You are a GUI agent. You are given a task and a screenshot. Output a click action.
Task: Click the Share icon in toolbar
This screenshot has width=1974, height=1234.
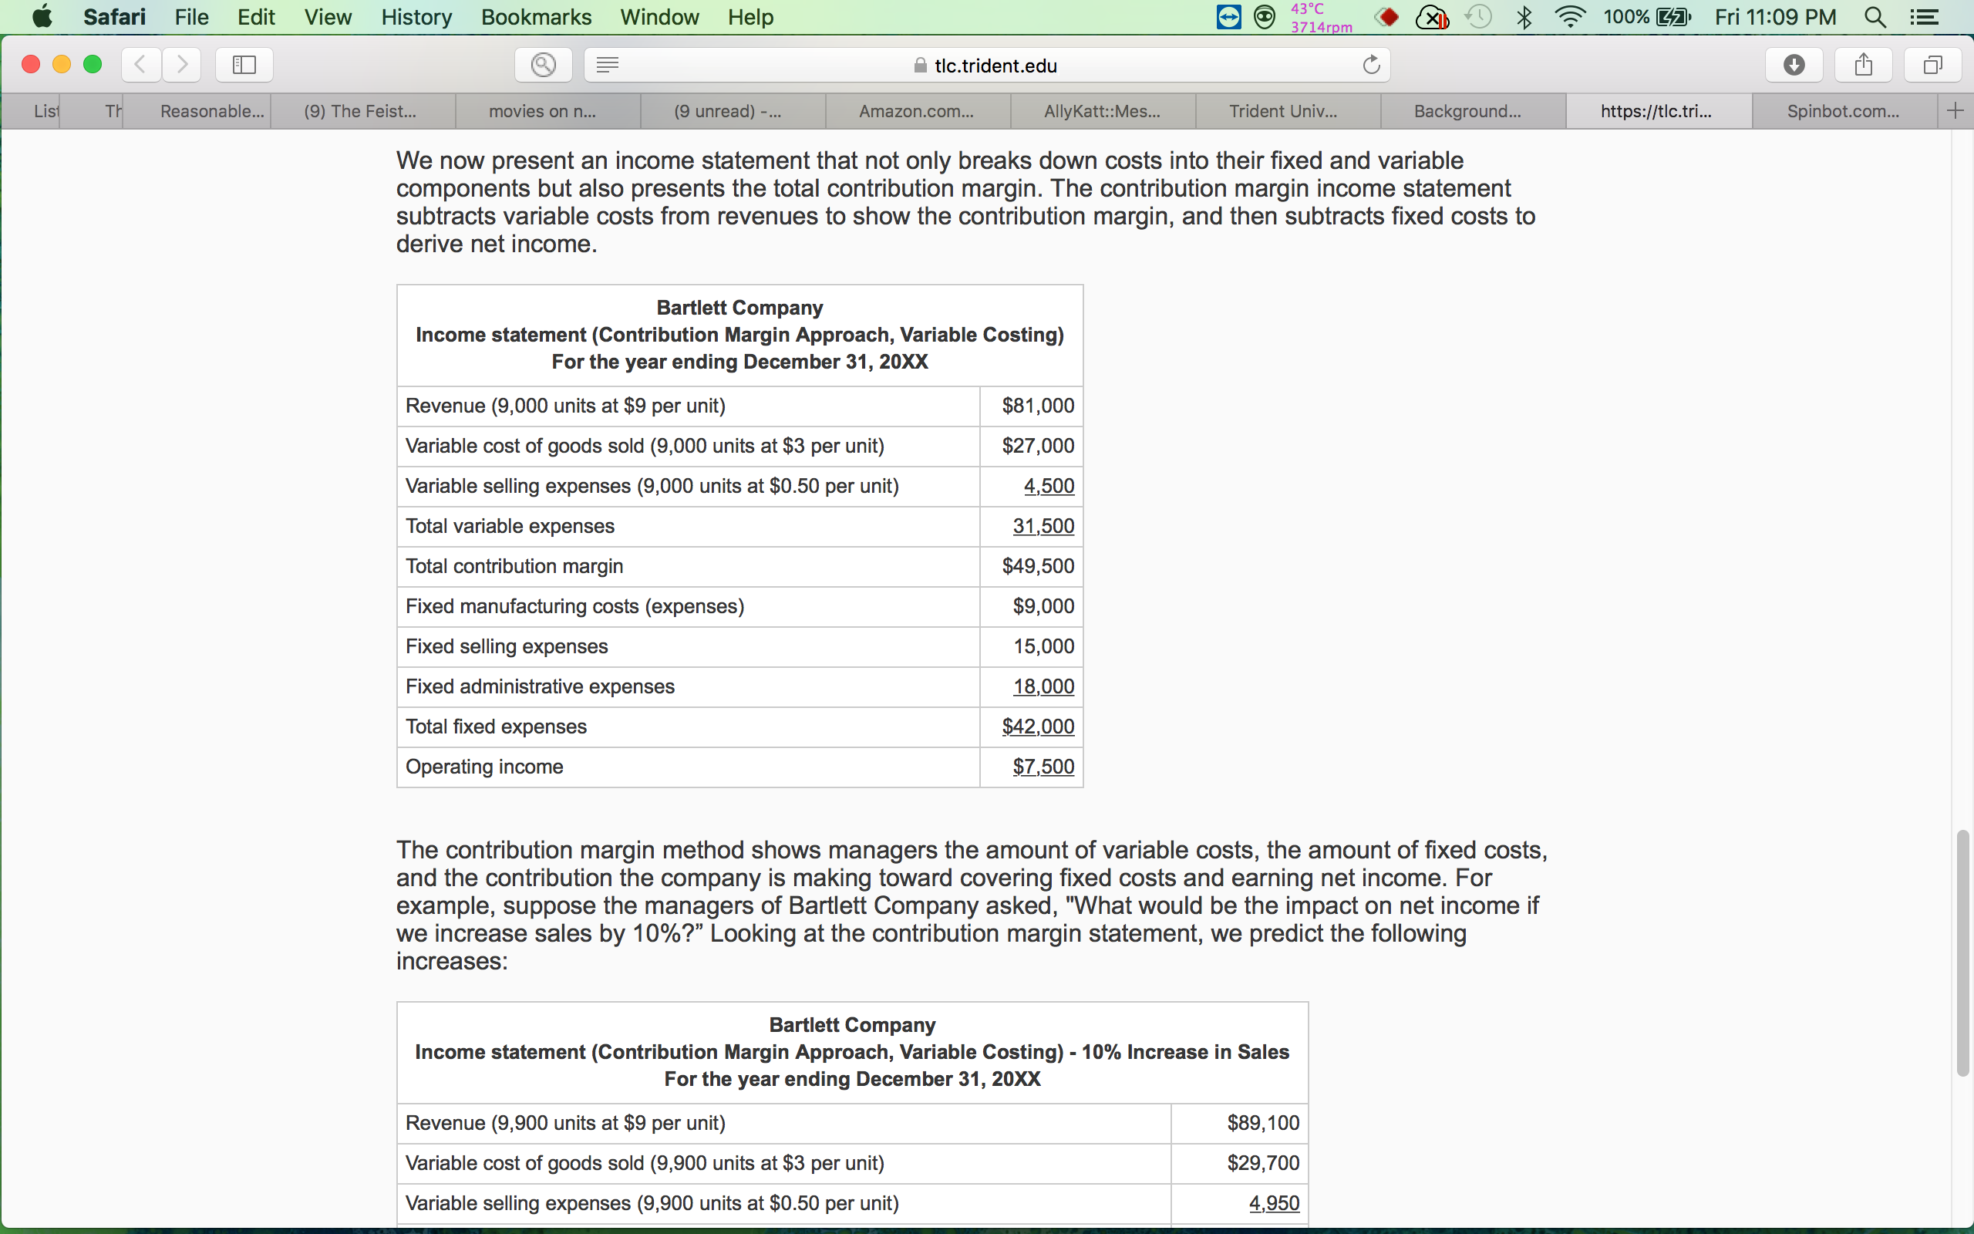point(1863,65)
